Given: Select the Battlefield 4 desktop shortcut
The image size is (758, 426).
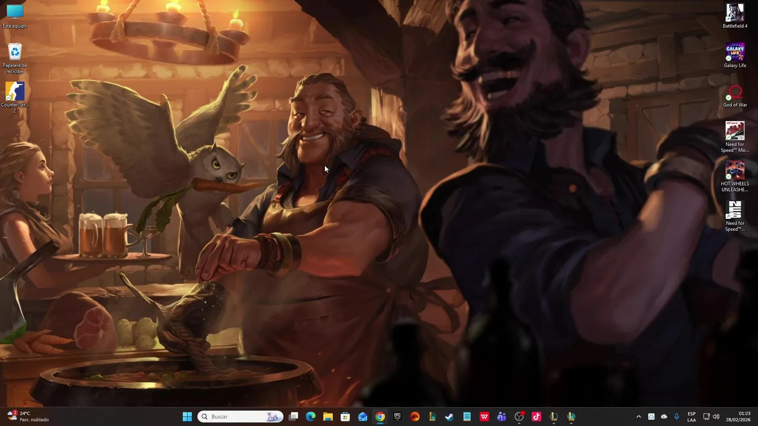Looking at the screenshot, I should click(735, 16).
